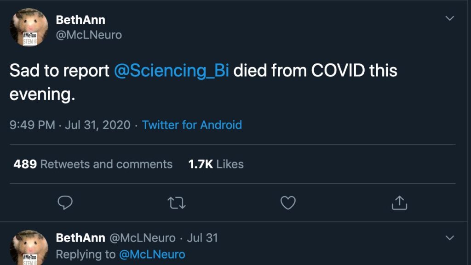View the 489 Retweets and comments
The image size is (471, 265).
click(x=93, y=164)
